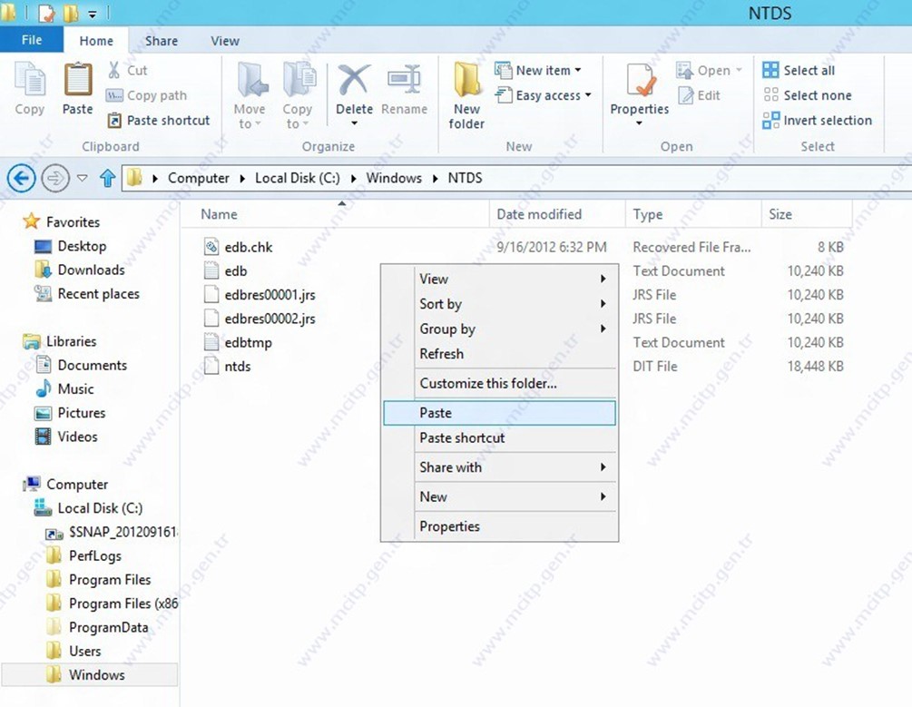Click Computer in the address breadcrumb
This screenshot has height=707, width=912.
click(199, 178)
